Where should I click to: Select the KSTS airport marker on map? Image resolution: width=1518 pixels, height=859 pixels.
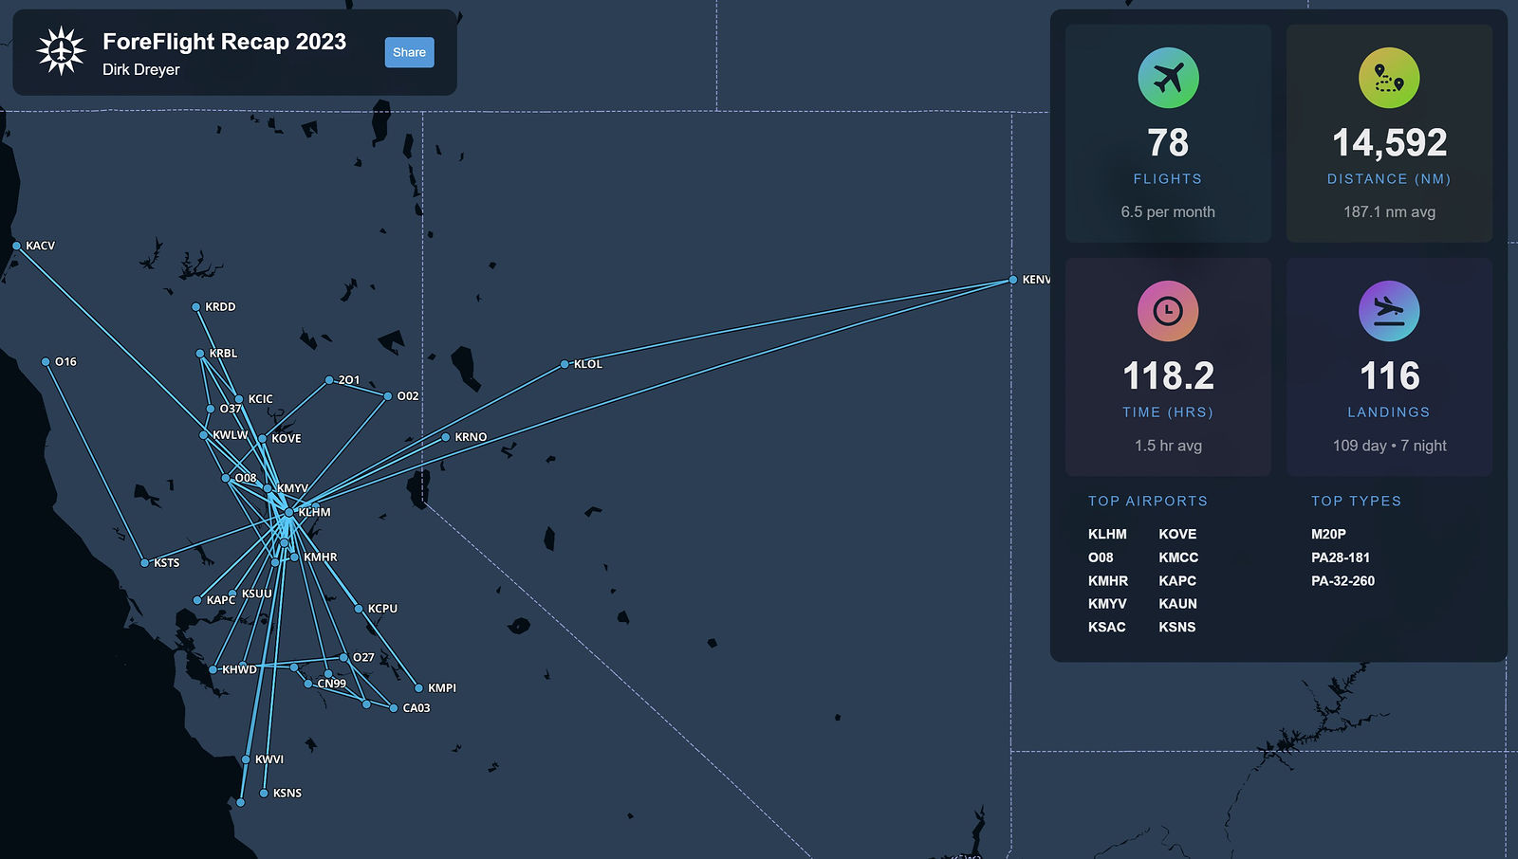[145, 563]
